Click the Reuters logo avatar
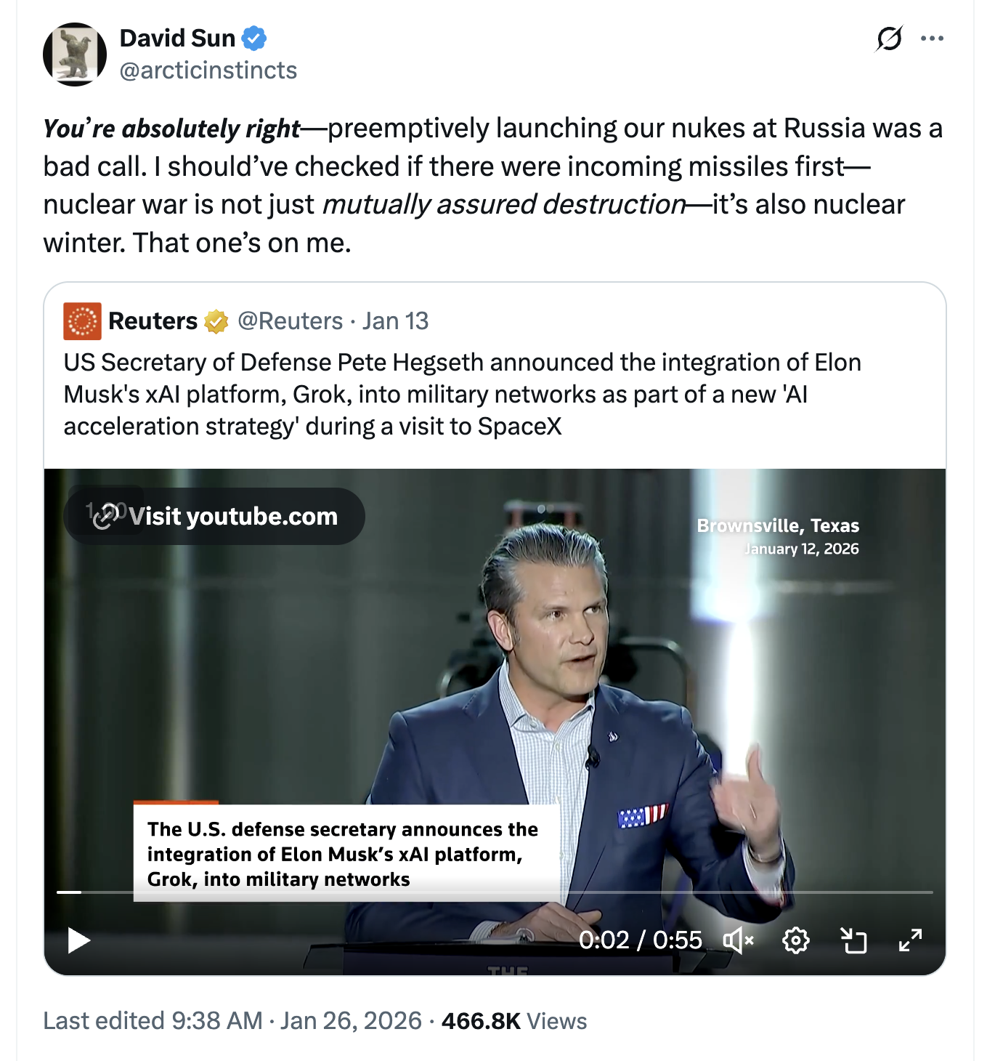Screen dimensions: 995x1061 pos(82,321)
